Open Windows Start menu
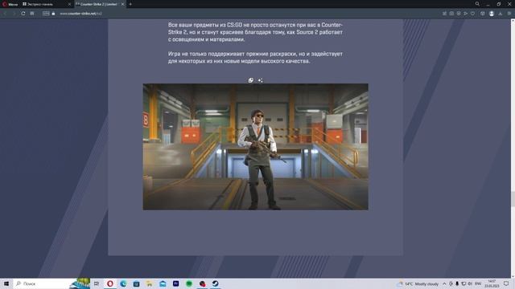This screenshot has width=515, height=289. 6,283
